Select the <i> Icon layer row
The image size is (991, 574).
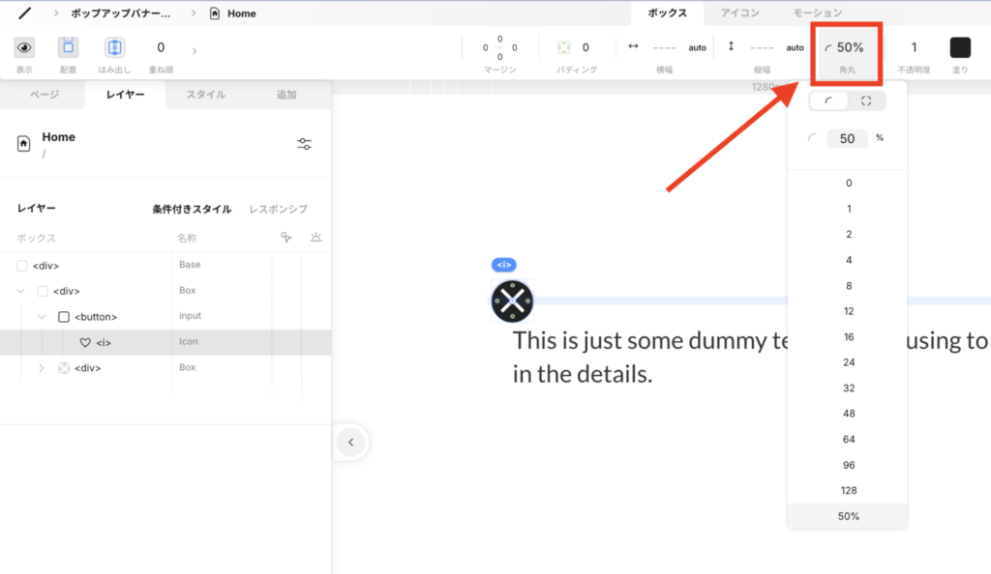165,342
